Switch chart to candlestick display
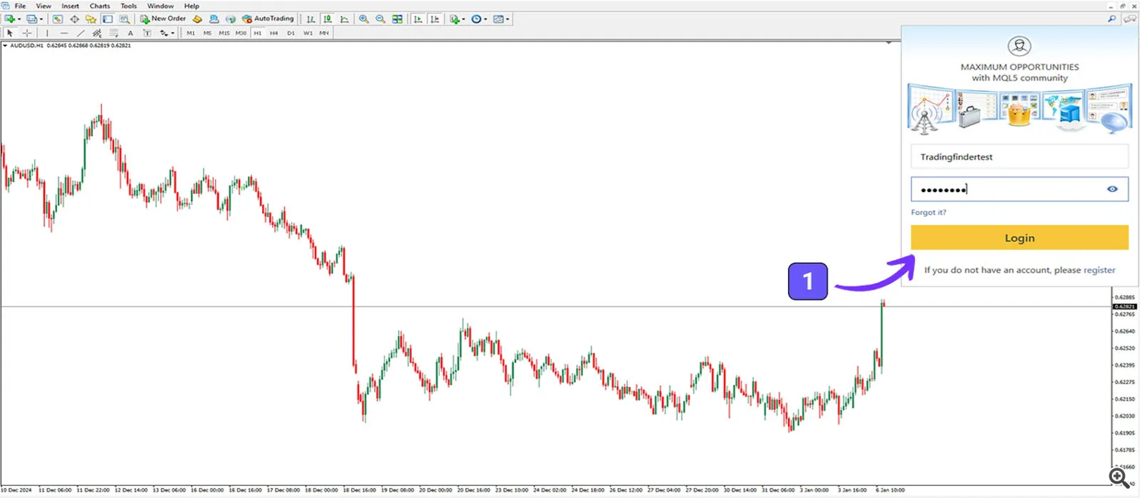The width and height of the screenshot is (1140, 498). pyautogui.click(x=328, y=19)
